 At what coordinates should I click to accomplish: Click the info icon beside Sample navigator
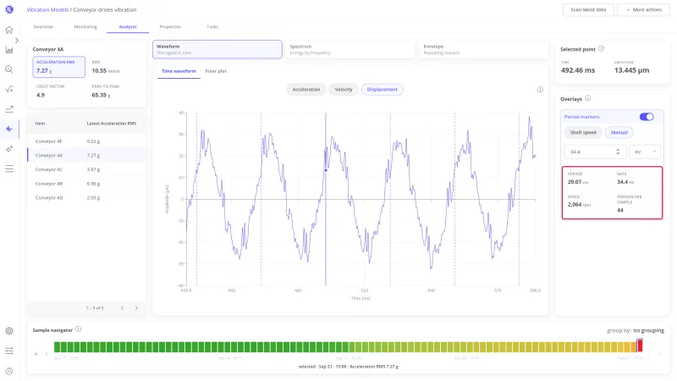coord(78,329)
